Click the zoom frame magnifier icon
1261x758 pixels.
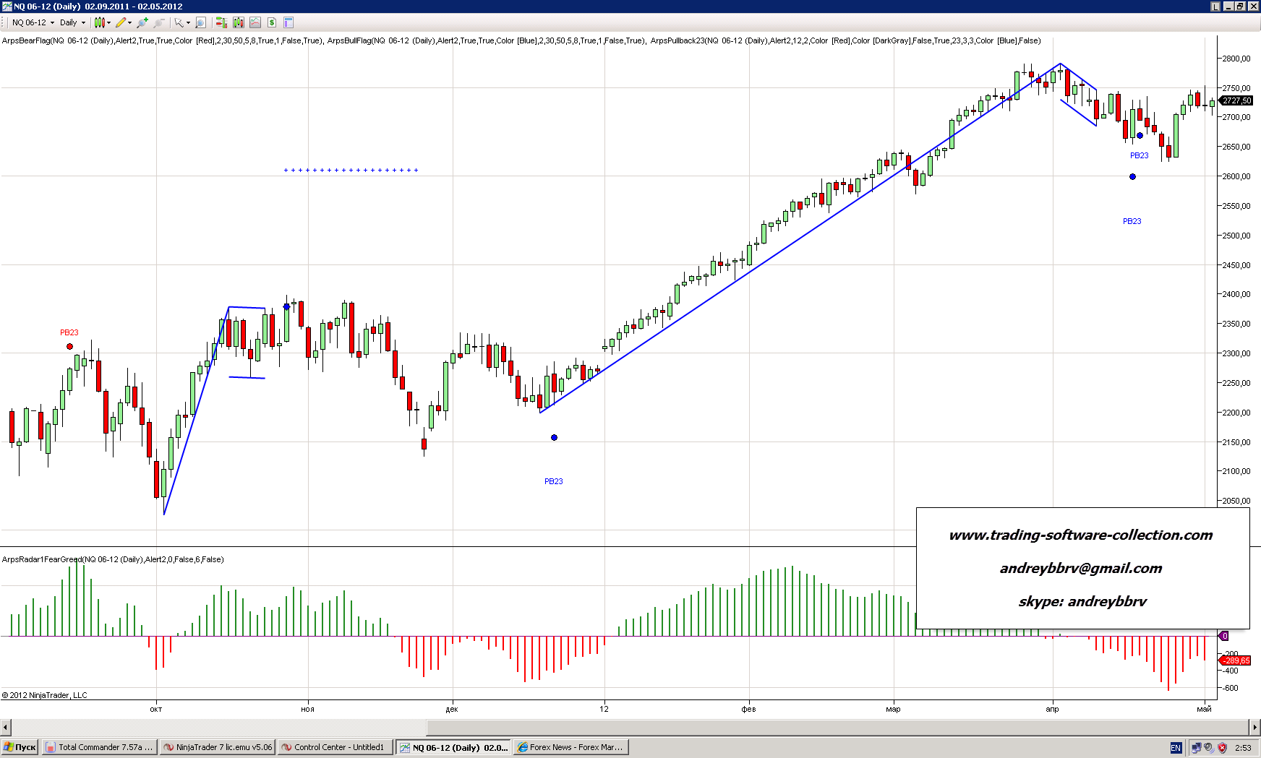coord(201,22)
